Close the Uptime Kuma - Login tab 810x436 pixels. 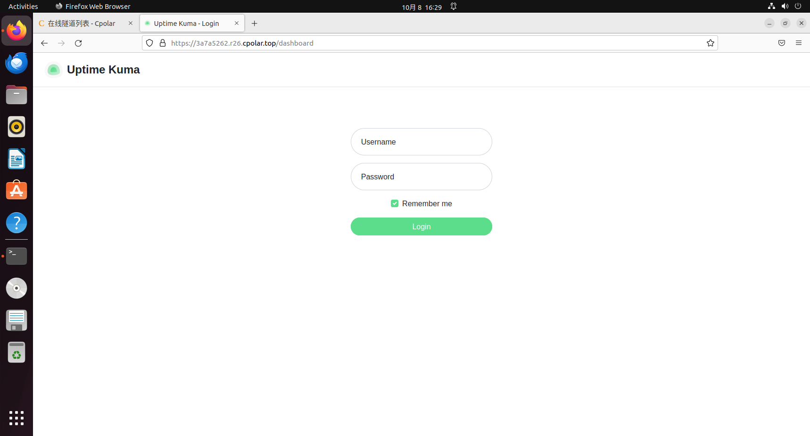237,23
